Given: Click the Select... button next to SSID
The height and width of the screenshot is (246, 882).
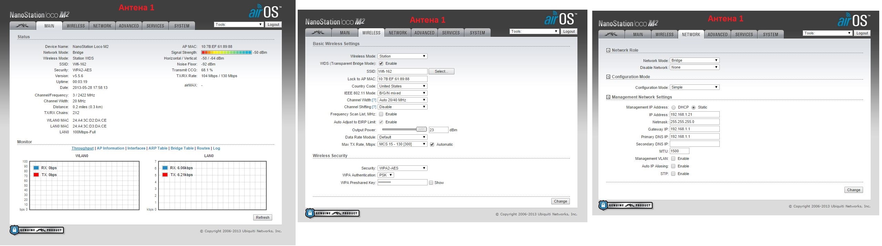Looking at the screenshot, I should [441, 71].
